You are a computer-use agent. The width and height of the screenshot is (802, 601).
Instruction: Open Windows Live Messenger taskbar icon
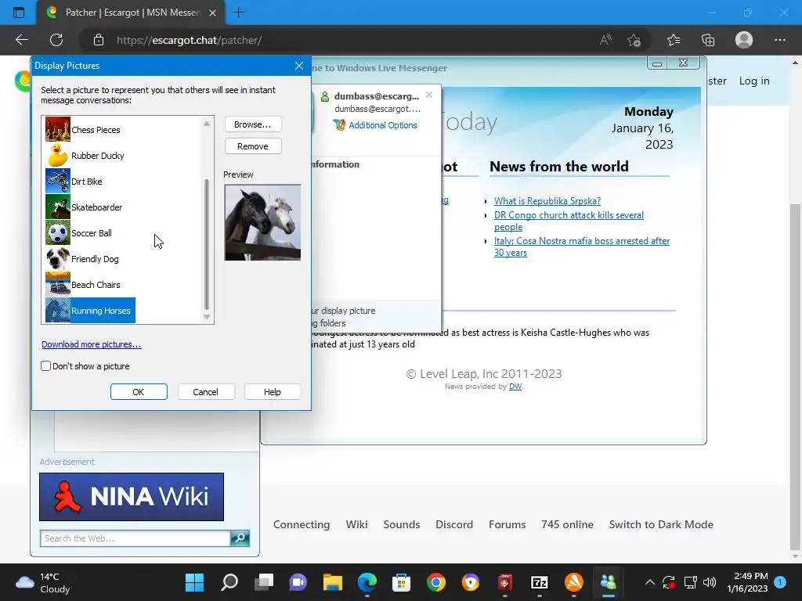pos(608,582)
